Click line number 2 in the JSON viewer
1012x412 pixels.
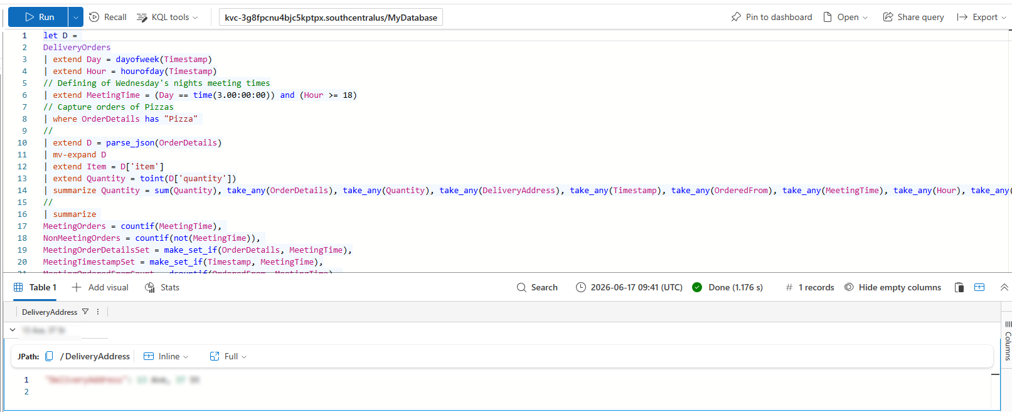click(x=26, y=392)
